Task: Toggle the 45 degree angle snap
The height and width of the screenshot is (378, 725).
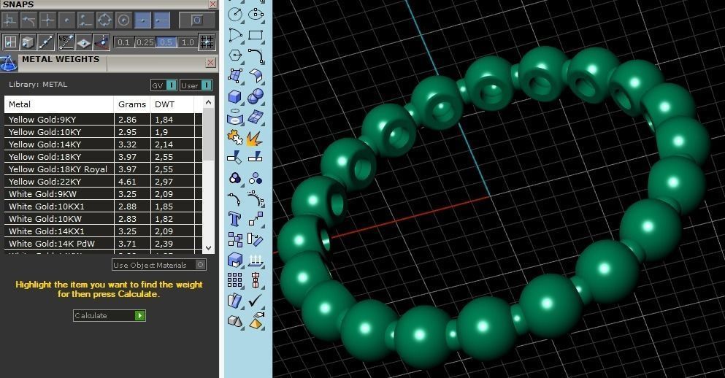Action: (x=66, y=42)
